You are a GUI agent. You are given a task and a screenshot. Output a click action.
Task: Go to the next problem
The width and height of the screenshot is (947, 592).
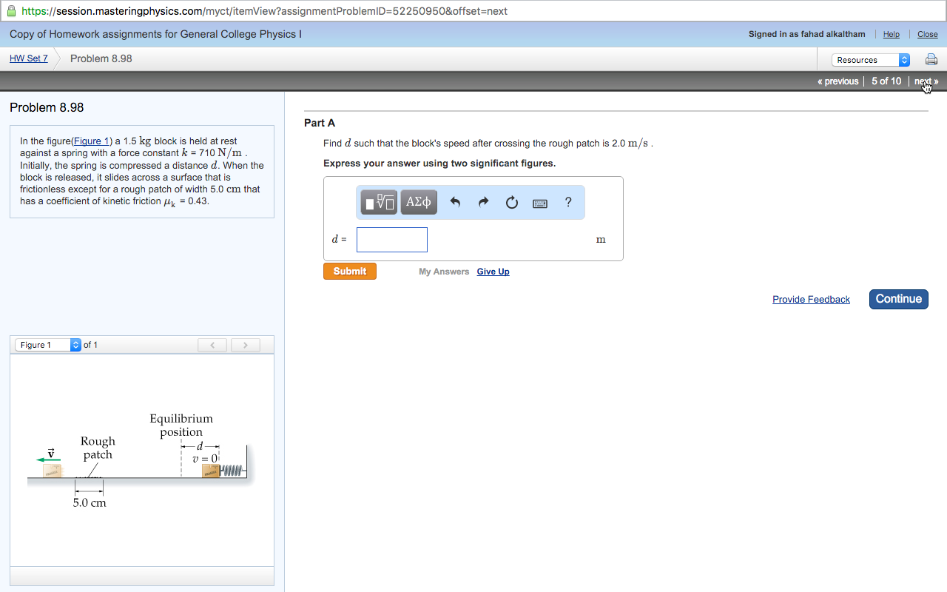click(926, 81)
